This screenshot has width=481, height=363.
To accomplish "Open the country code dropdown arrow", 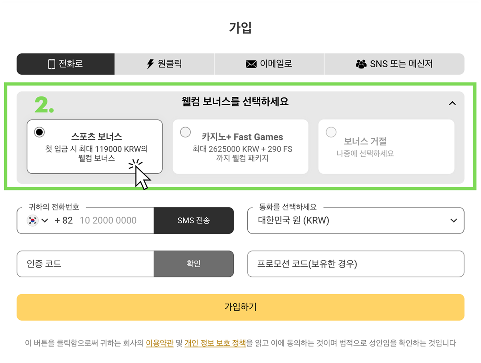I will coord(45,221).
